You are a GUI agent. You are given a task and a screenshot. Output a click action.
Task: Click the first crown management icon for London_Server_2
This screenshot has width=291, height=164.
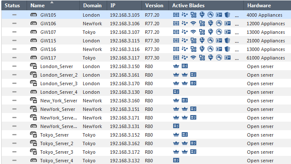(176, 75)
